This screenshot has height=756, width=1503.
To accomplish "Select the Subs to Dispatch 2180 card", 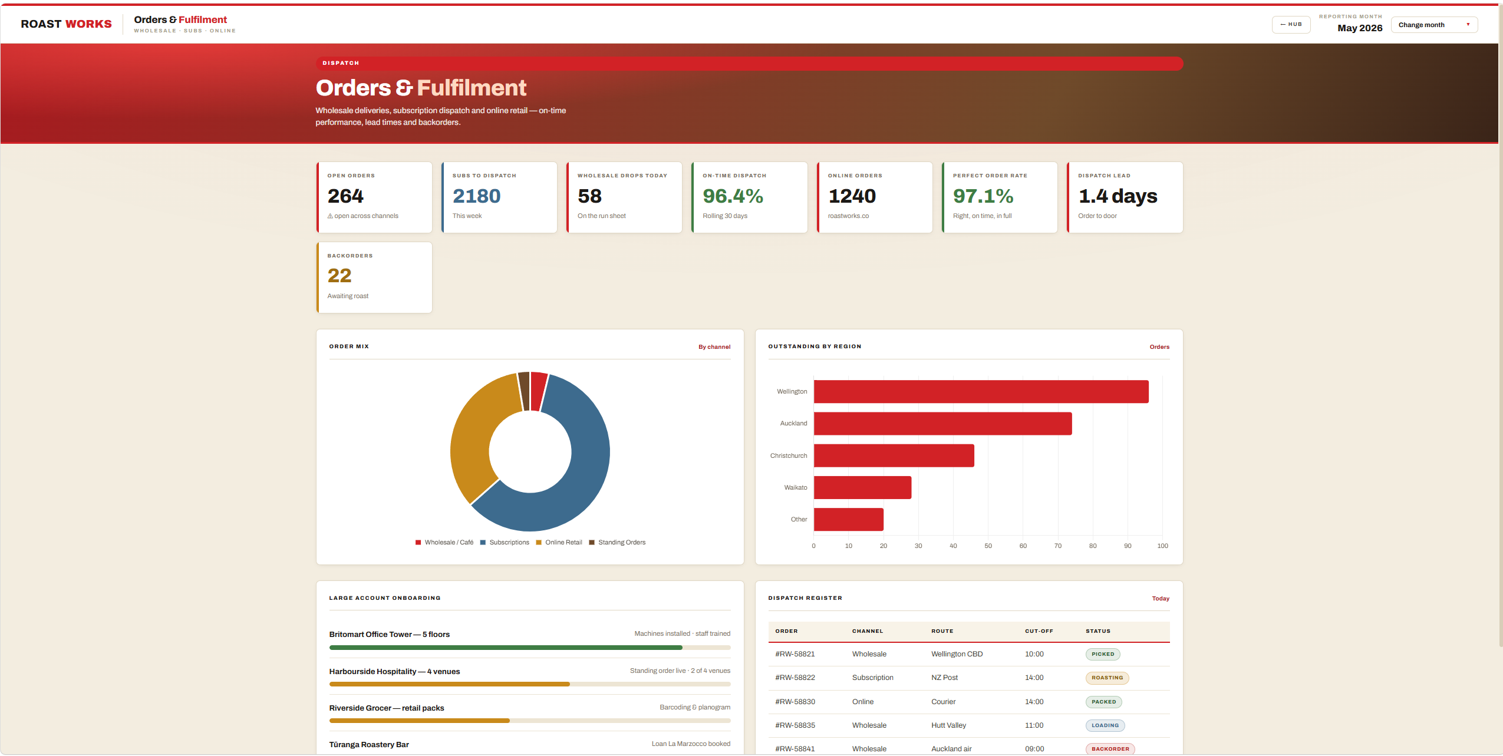I will coord(499,197).
